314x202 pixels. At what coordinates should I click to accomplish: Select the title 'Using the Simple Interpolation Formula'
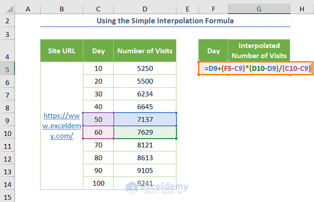[x=165, y=21]
